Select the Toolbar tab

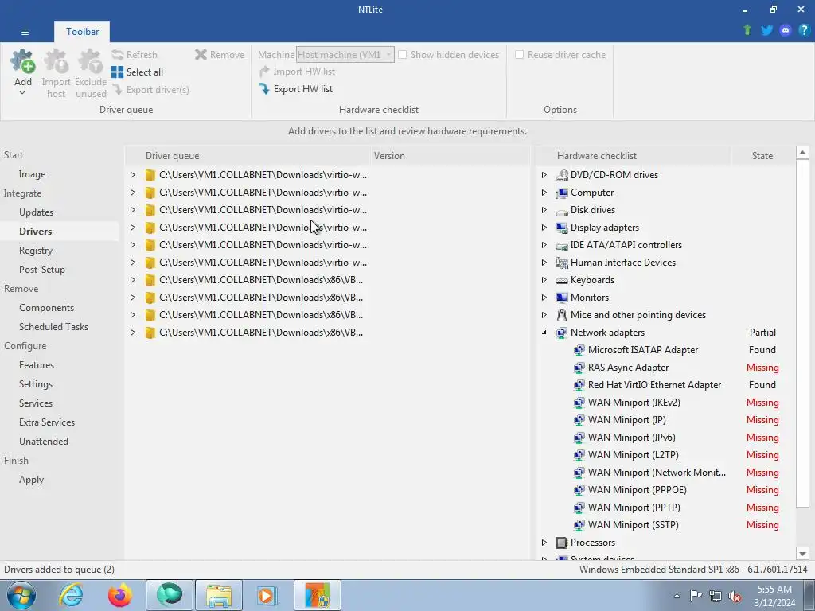click(x=82, y=32)
